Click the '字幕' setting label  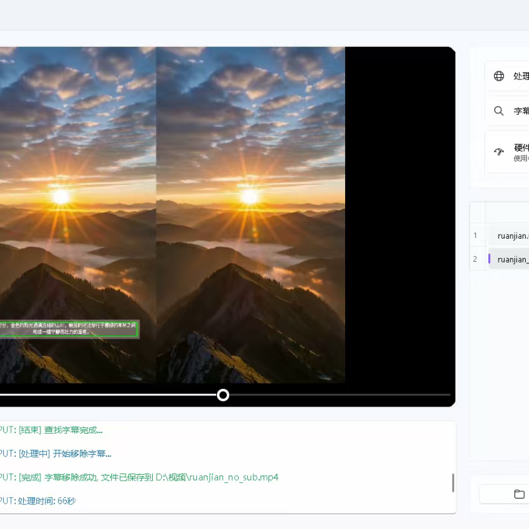pos(521,111)
